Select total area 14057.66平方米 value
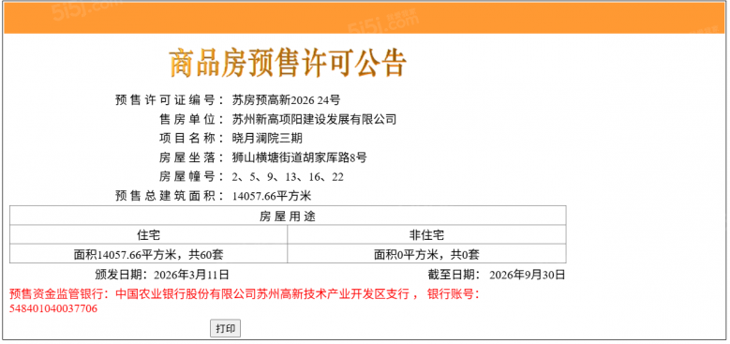 click(272, 196)
